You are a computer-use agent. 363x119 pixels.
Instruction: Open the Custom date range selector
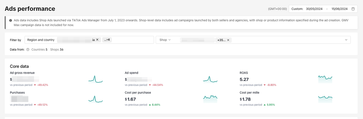297,9
